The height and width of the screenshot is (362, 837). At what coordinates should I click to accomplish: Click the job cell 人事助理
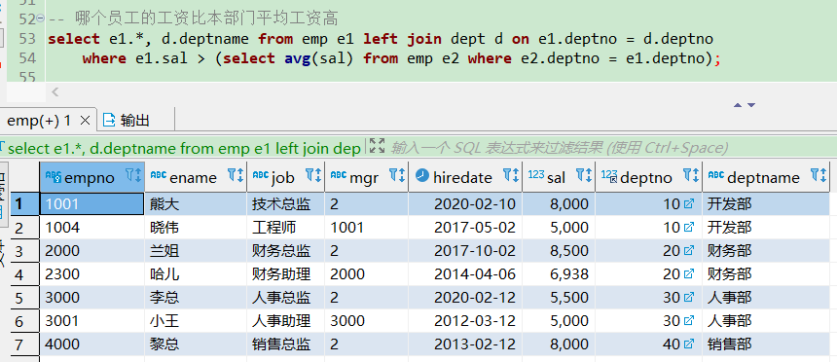tap(285, 321)
